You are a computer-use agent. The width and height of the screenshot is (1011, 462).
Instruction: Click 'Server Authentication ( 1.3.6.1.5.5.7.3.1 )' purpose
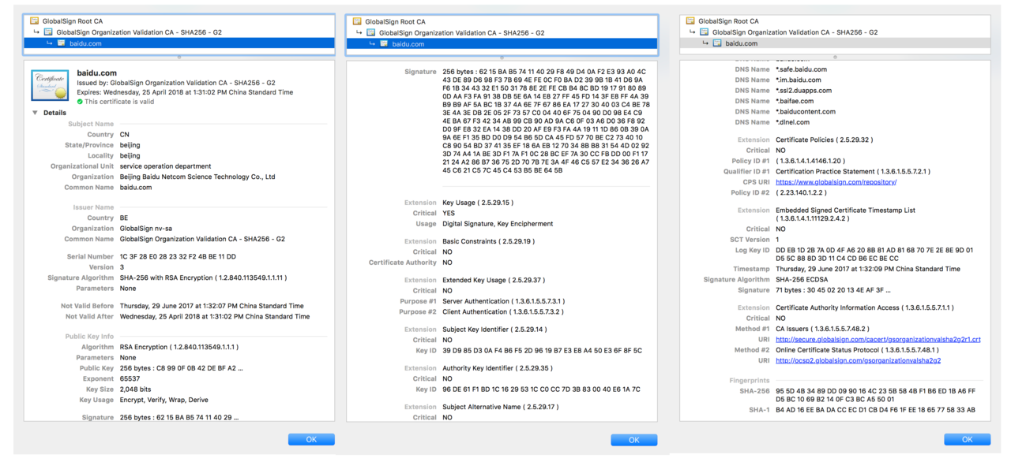point(503,301)
